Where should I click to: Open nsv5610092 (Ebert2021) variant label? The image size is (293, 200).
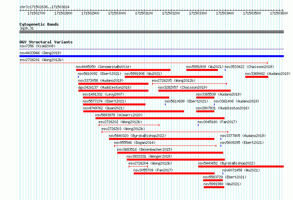(100, 74)
